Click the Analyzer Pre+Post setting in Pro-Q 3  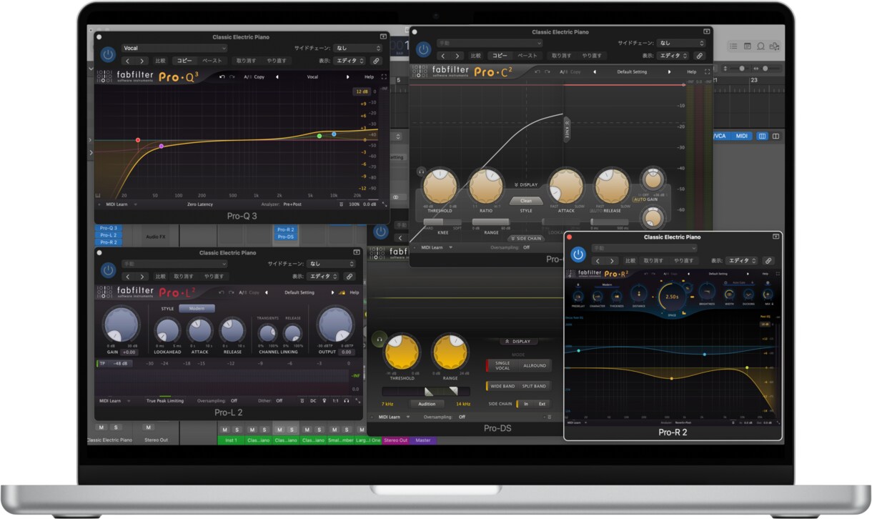pos(292,204)
